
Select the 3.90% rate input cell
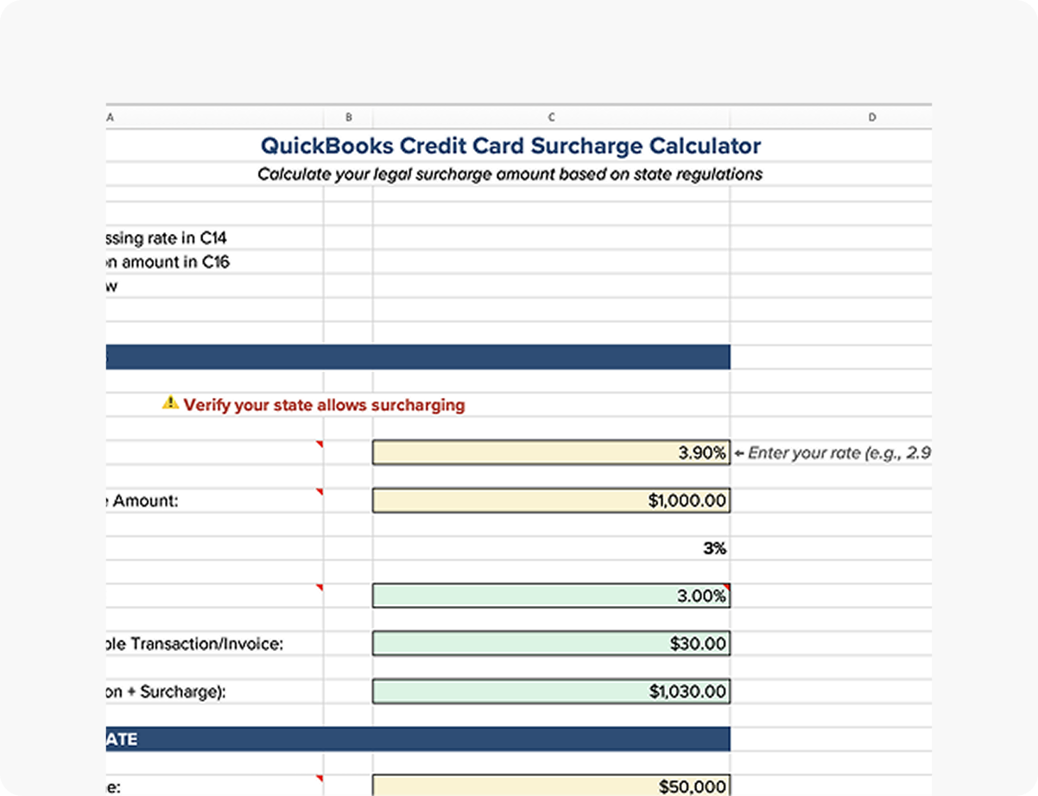pyautogui.click(x=550, y=452)
